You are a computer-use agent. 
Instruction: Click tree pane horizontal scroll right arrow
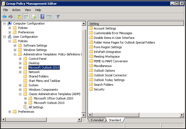79,119
